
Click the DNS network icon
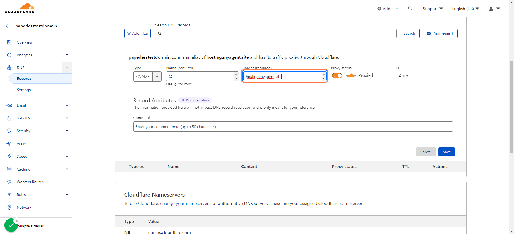coord(9,68)
